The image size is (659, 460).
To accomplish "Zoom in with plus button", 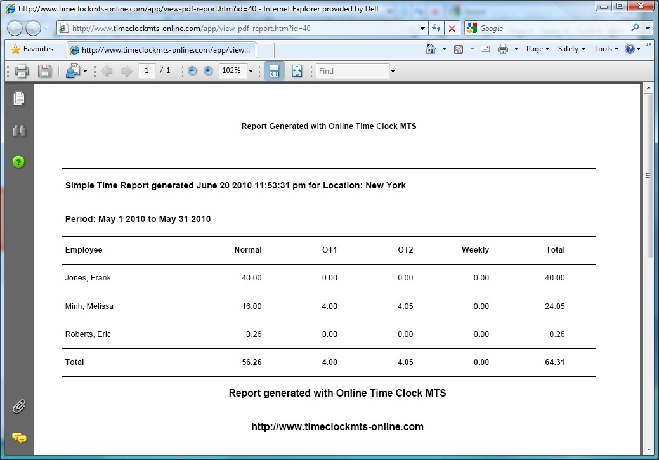I will (x=208, y=70).
